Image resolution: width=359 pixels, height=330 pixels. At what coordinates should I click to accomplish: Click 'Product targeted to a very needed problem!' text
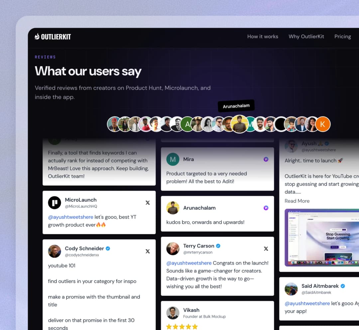pos(206,177)
